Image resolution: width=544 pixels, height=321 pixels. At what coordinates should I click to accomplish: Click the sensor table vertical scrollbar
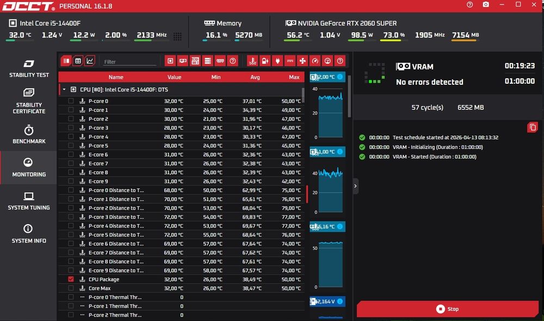(x=303, y=94)
